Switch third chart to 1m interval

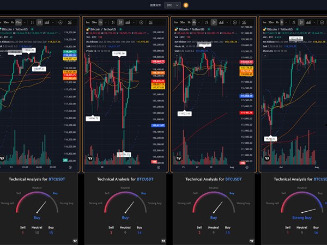pos(176,22)
